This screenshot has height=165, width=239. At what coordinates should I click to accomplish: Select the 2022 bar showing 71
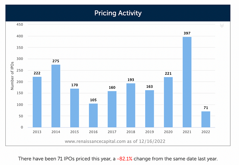(206, 119)
